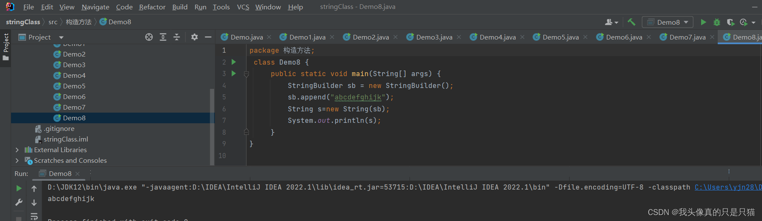Click src breadcrumb in navigation bar
Image resolution: width=762 pixels, height=221 pixels.
coord(53,22)
